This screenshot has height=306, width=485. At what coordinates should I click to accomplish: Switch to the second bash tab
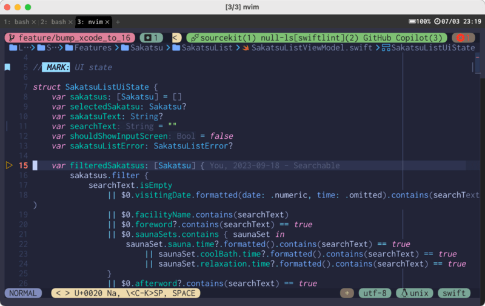pyautogui.click(x=53, y=22)
